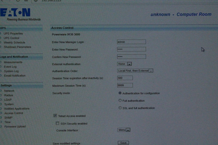
Task: Select Authentication for configuration radio
Action: (120, 93)
